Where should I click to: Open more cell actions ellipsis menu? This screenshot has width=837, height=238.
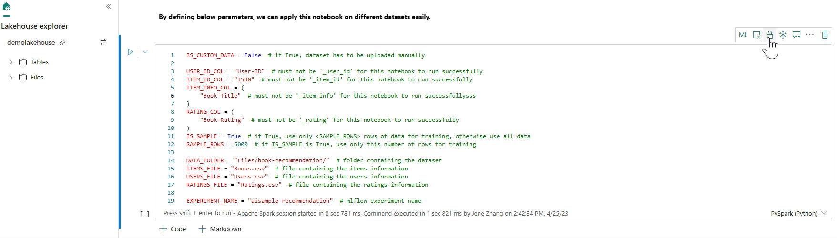point(810,35)
